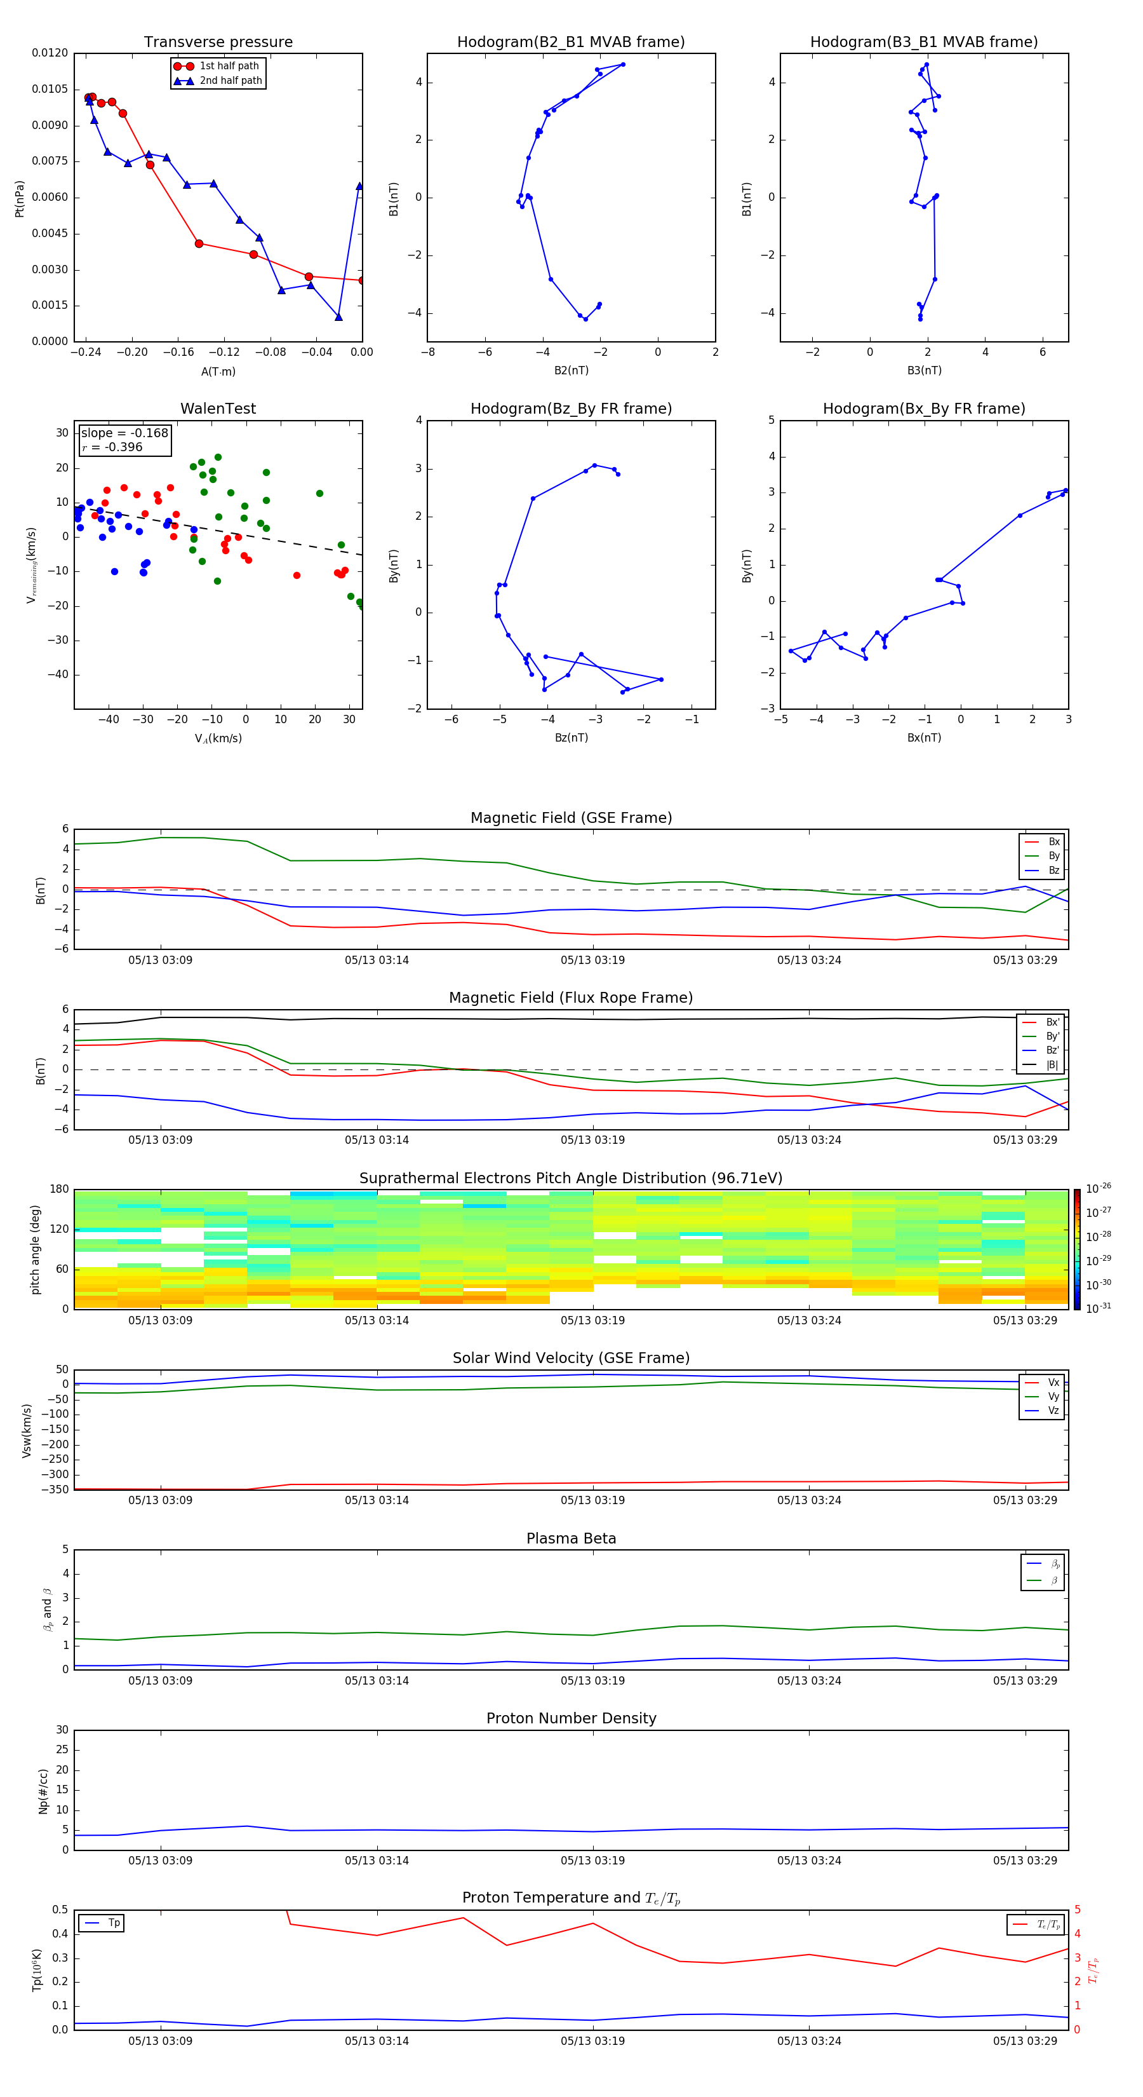Select the "βp and β" y-axis label
1143x2097 pixels.
tap(47, 1610)
